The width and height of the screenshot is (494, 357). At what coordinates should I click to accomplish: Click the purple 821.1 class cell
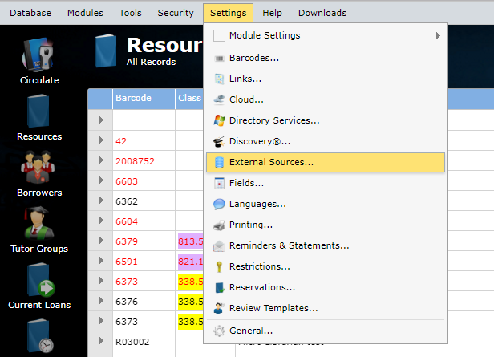pyautogui.click(x=191, y=262)
